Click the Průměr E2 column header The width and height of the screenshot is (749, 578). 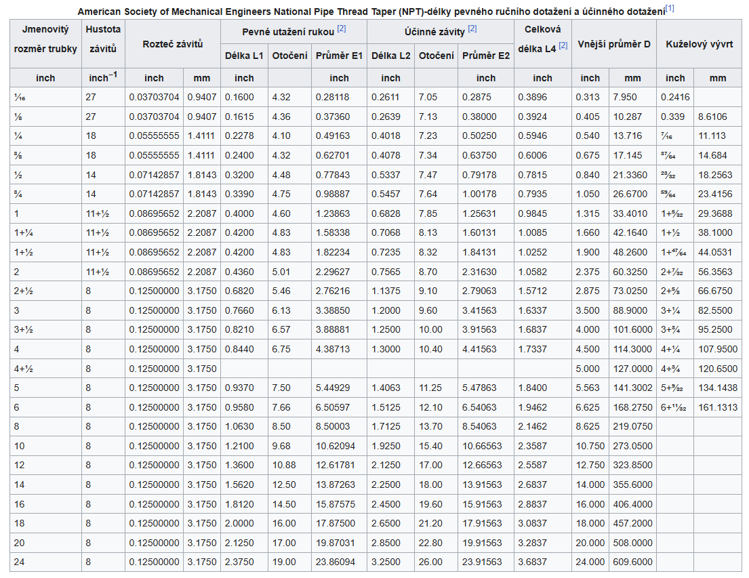coord(486,56)
